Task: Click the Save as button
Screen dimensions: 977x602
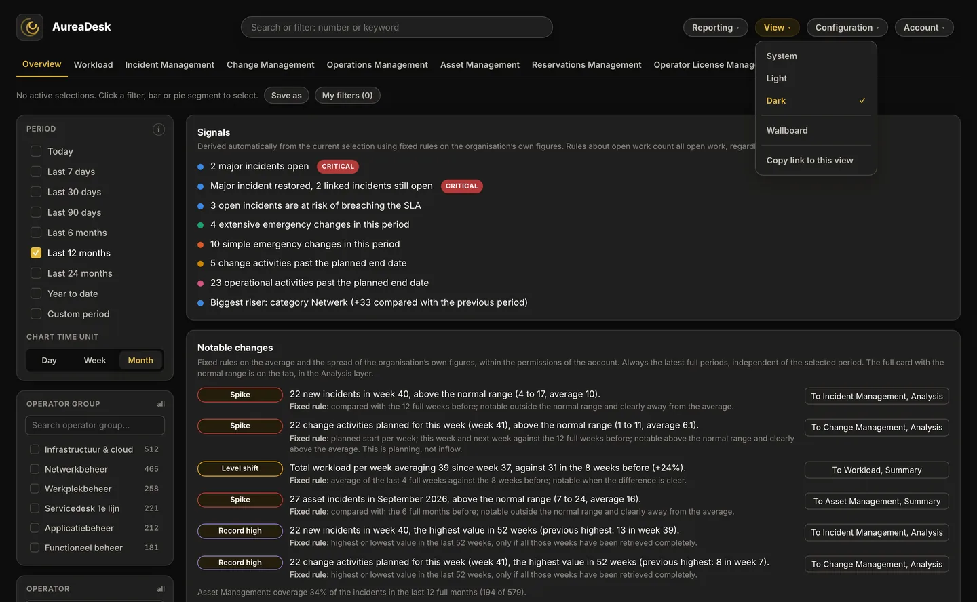Action: (x=286, y=96)
